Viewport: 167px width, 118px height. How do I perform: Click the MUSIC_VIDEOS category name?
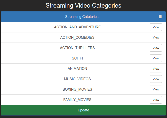tap(77, 79)
